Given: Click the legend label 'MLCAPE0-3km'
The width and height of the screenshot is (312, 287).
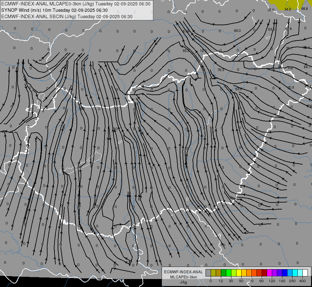Looking at the screenshot, I should tap(184, 277).
